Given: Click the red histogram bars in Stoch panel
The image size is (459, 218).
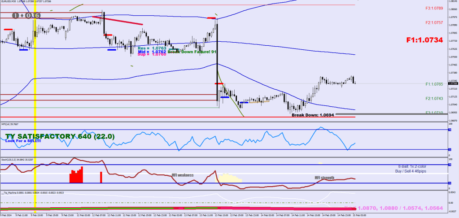Looking at the screenshot, I should (76, 176).
